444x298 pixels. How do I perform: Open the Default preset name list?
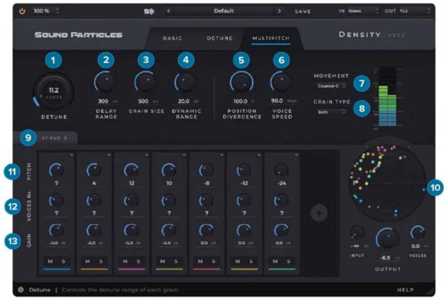tap(224, 11)
